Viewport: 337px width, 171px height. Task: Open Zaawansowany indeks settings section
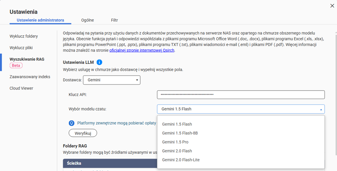pos(30,77)
